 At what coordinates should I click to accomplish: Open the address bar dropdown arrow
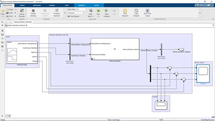[213, 25]
